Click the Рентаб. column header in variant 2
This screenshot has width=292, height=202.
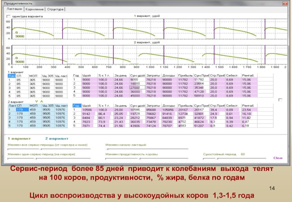(x=248, y=105)
